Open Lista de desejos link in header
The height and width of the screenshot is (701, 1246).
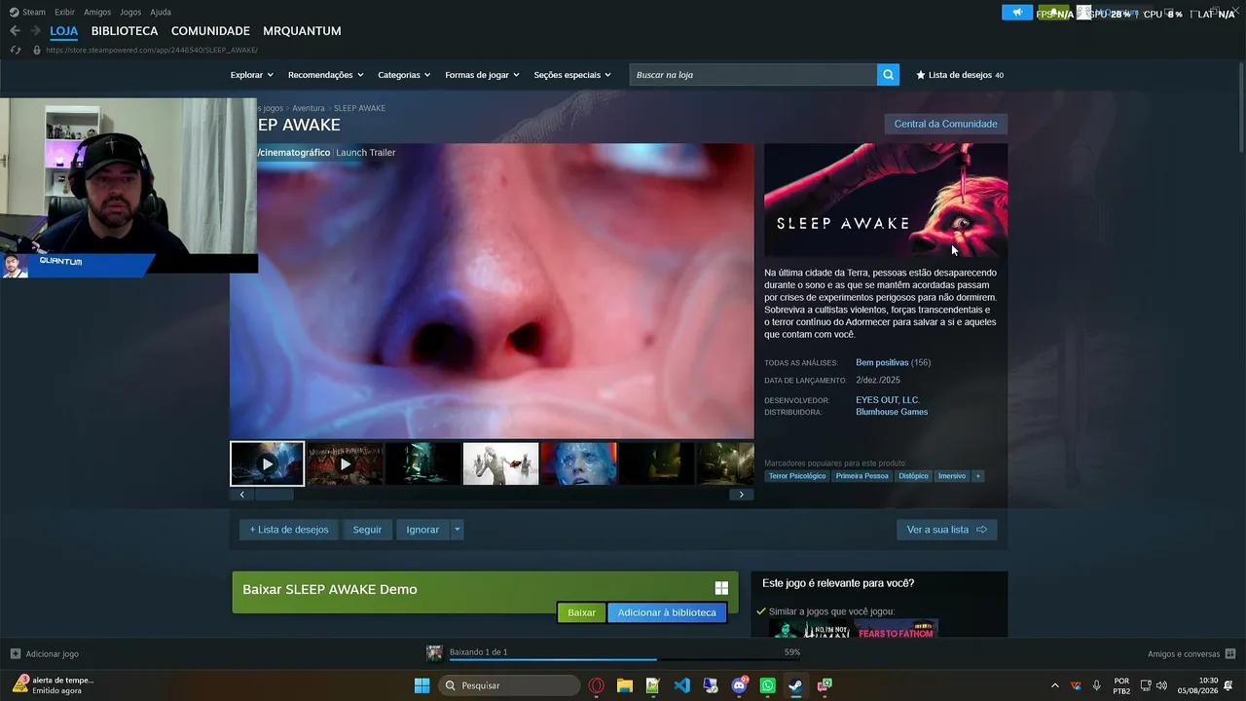[959, 75]
